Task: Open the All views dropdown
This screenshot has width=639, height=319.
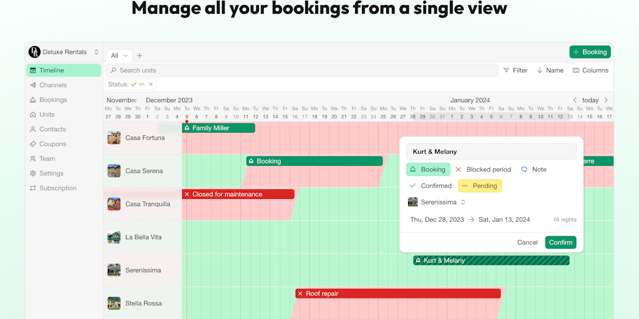Action: [119, 55]
